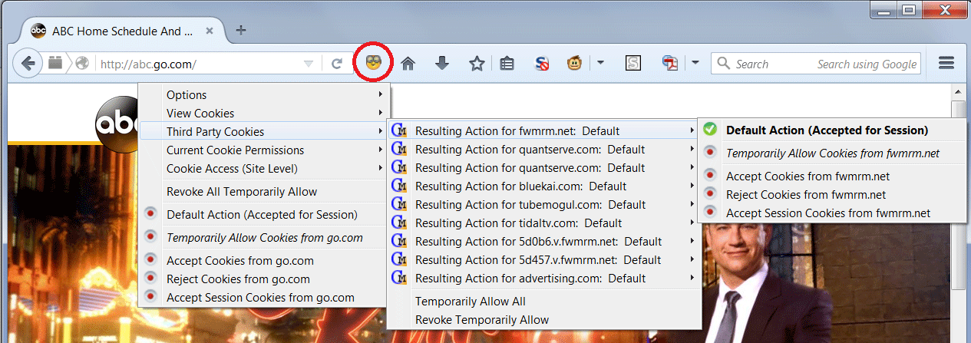This screenshot has width=971, height=343.
Task: Expand the View Cookies submenu arrow
Action: click(381, 114)
